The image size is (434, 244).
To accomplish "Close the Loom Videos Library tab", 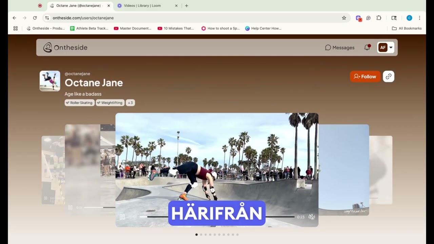I will tap(176, 6).
